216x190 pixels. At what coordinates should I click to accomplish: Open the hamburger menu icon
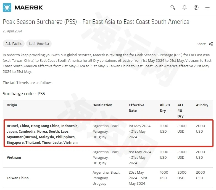pos(207,7)
